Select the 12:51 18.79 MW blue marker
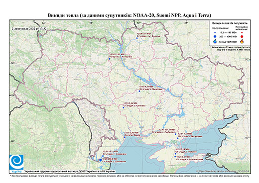Screen dimensions: 259x183 pyautogui.click(x=103, y=156)
